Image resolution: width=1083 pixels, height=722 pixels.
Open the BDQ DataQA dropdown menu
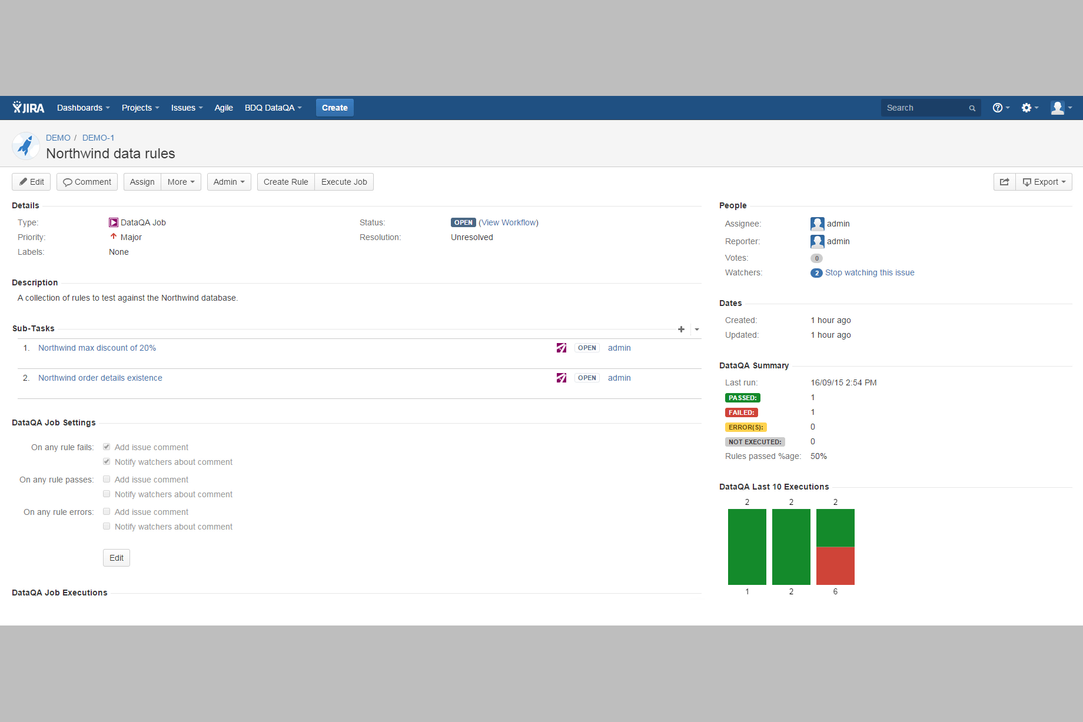pyautogui.click(x=273, y=108)
